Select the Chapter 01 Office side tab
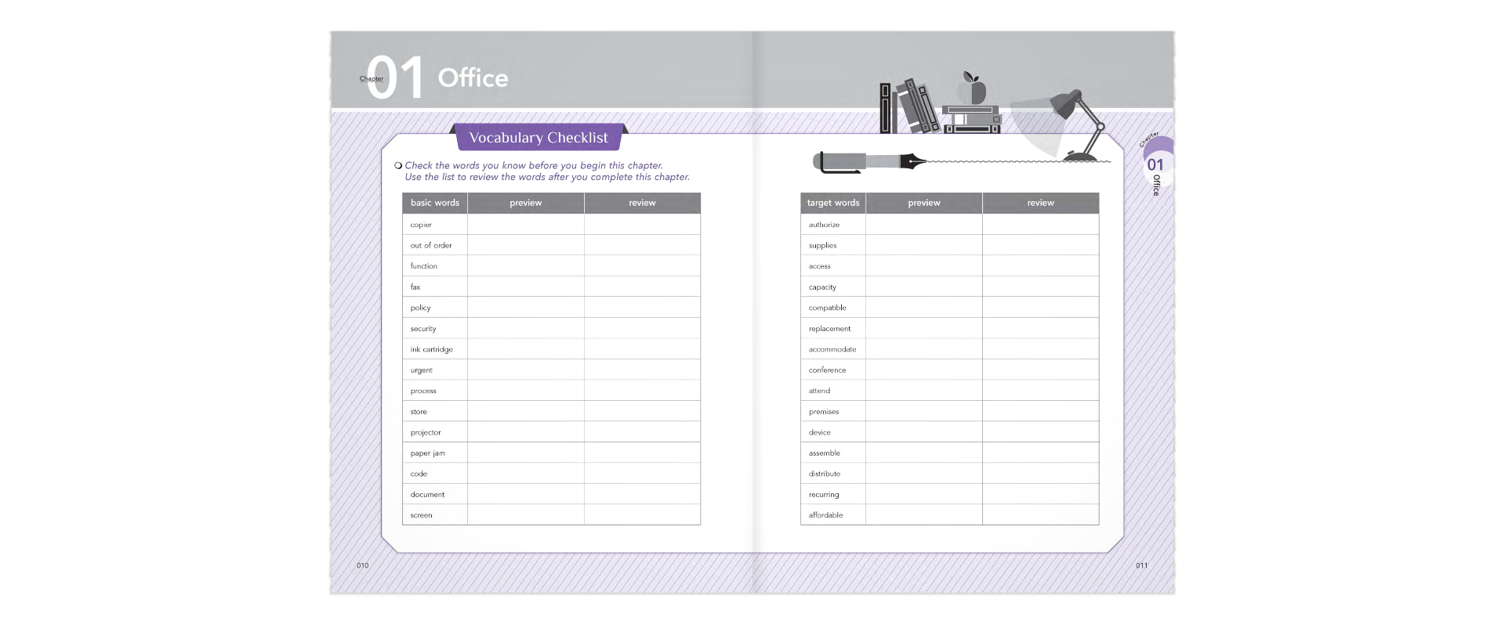 1155,166
